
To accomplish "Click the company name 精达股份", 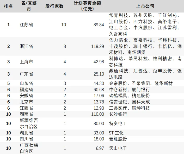I will tap(141, 96).
